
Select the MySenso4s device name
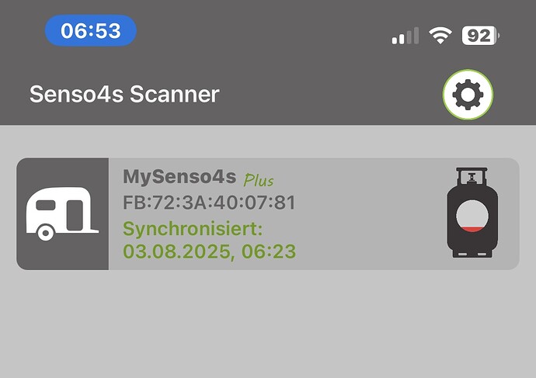[x=179, y=177]
